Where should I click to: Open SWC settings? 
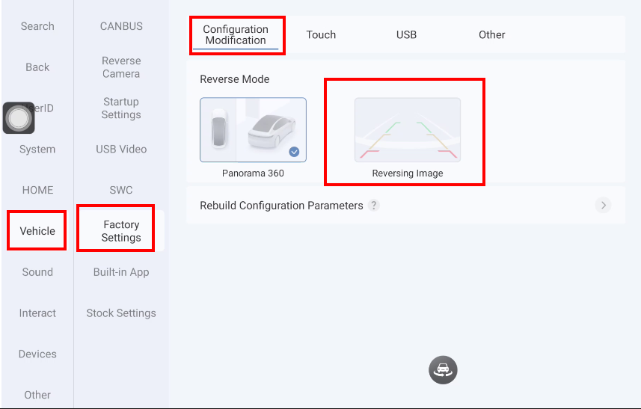click(121, 190)
